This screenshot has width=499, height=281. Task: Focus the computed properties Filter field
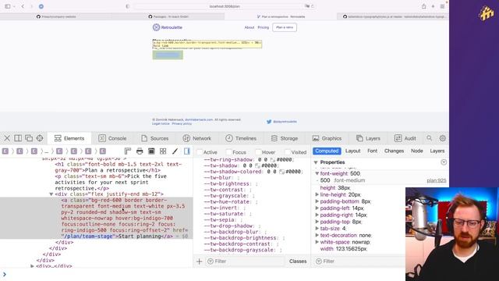[359, 261]
